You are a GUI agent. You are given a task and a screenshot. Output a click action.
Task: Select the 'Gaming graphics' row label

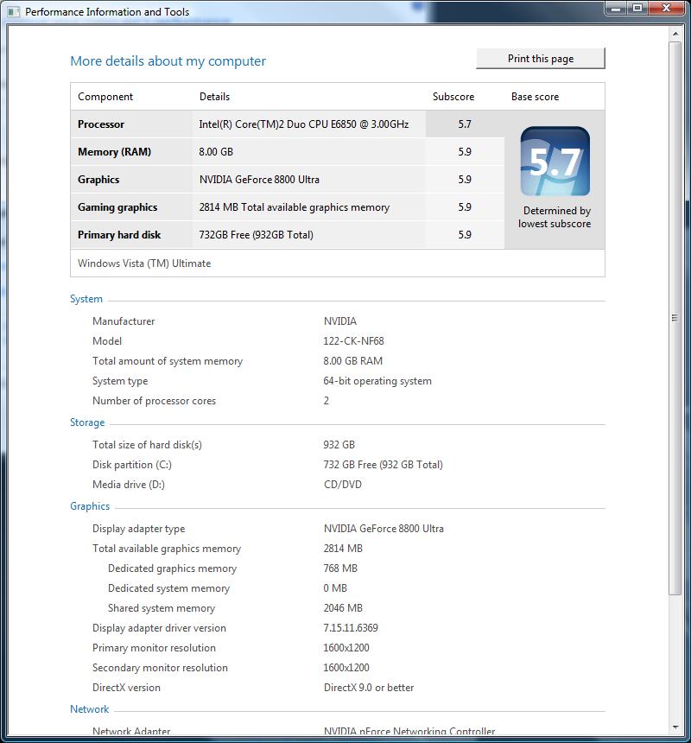click(117, 207)
